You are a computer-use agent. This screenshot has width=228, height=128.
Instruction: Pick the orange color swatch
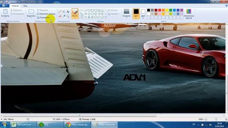pyautogui.click(x=163, y=10)
